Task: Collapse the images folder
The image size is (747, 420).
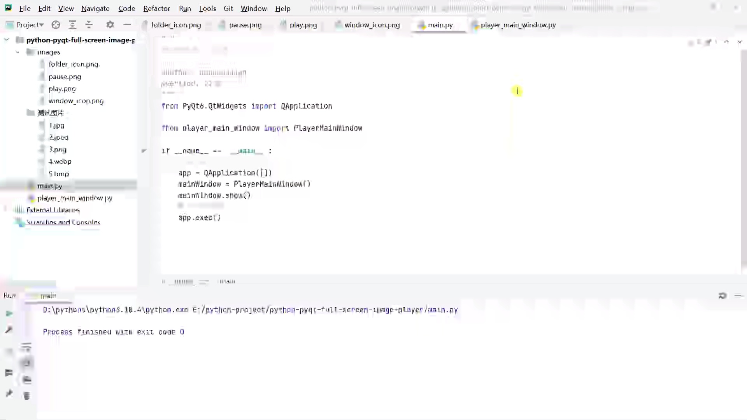Action: [18, 52]
